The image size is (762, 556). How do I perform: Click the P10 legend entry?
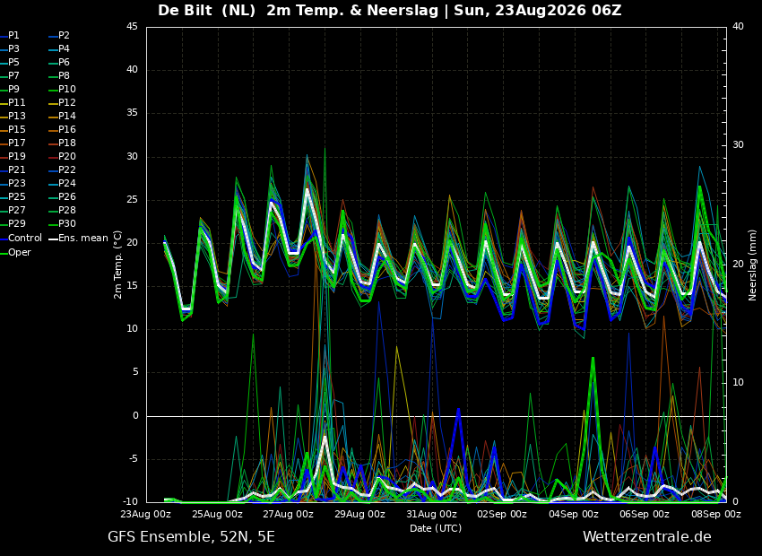pyautogui.click(x=67, y=90)
